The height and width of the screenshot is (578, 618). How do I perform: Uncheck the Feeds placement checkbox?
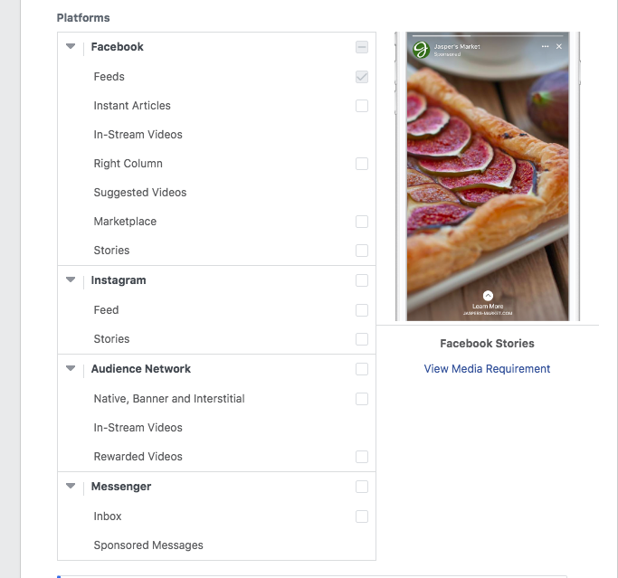pyautogui.click(x=362, y=77)
